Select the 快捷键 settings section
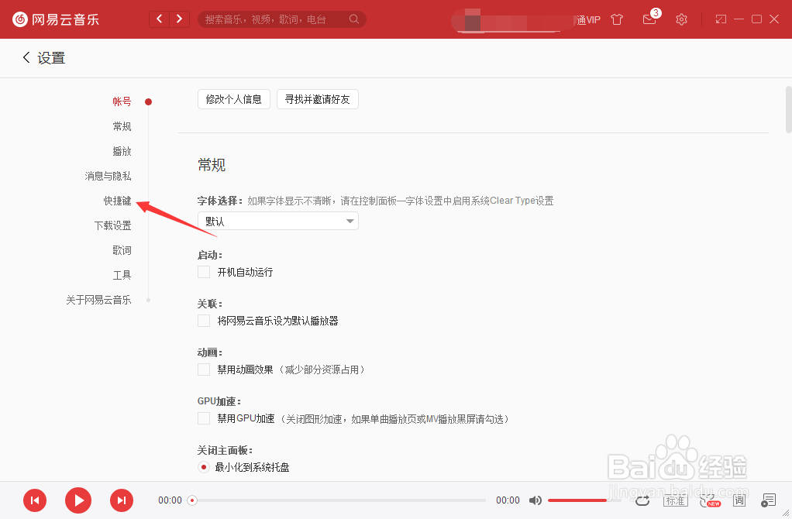The width and height of the screenshot is (792, 519). pos(117,201)
